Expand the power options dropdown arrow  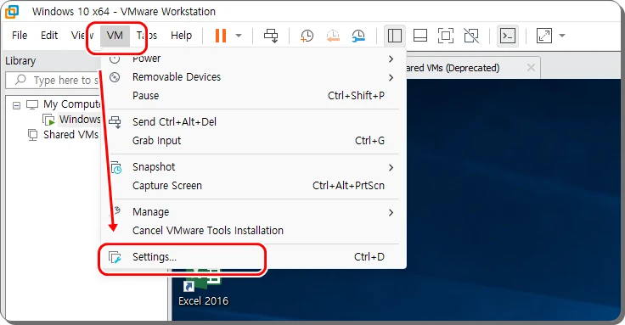pos(239,36)
